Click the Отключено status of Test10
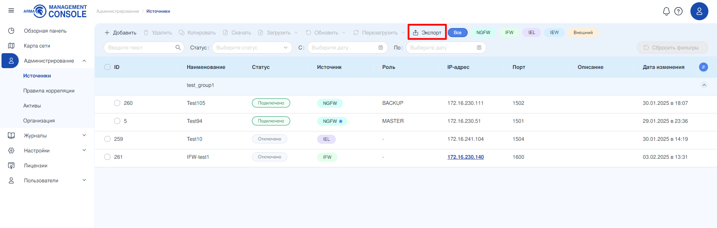This screenshot has height=228, width=717. tap(270, 139)
